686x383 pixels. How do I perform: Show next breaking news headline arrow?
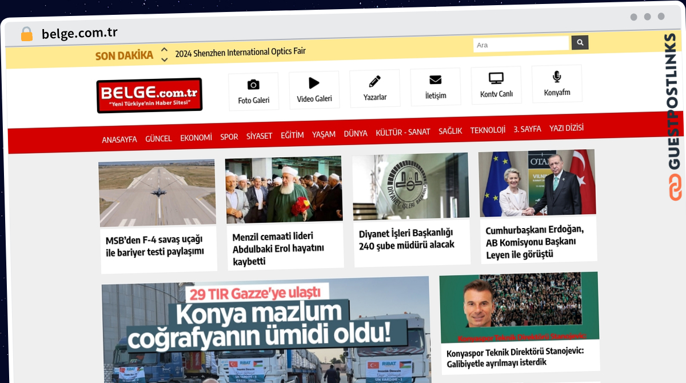click(x=165, y=59)
